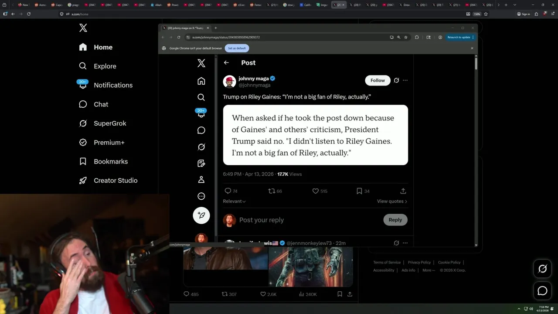Open Extensions puzzle icon in front Chrome window

coord(417,37)
